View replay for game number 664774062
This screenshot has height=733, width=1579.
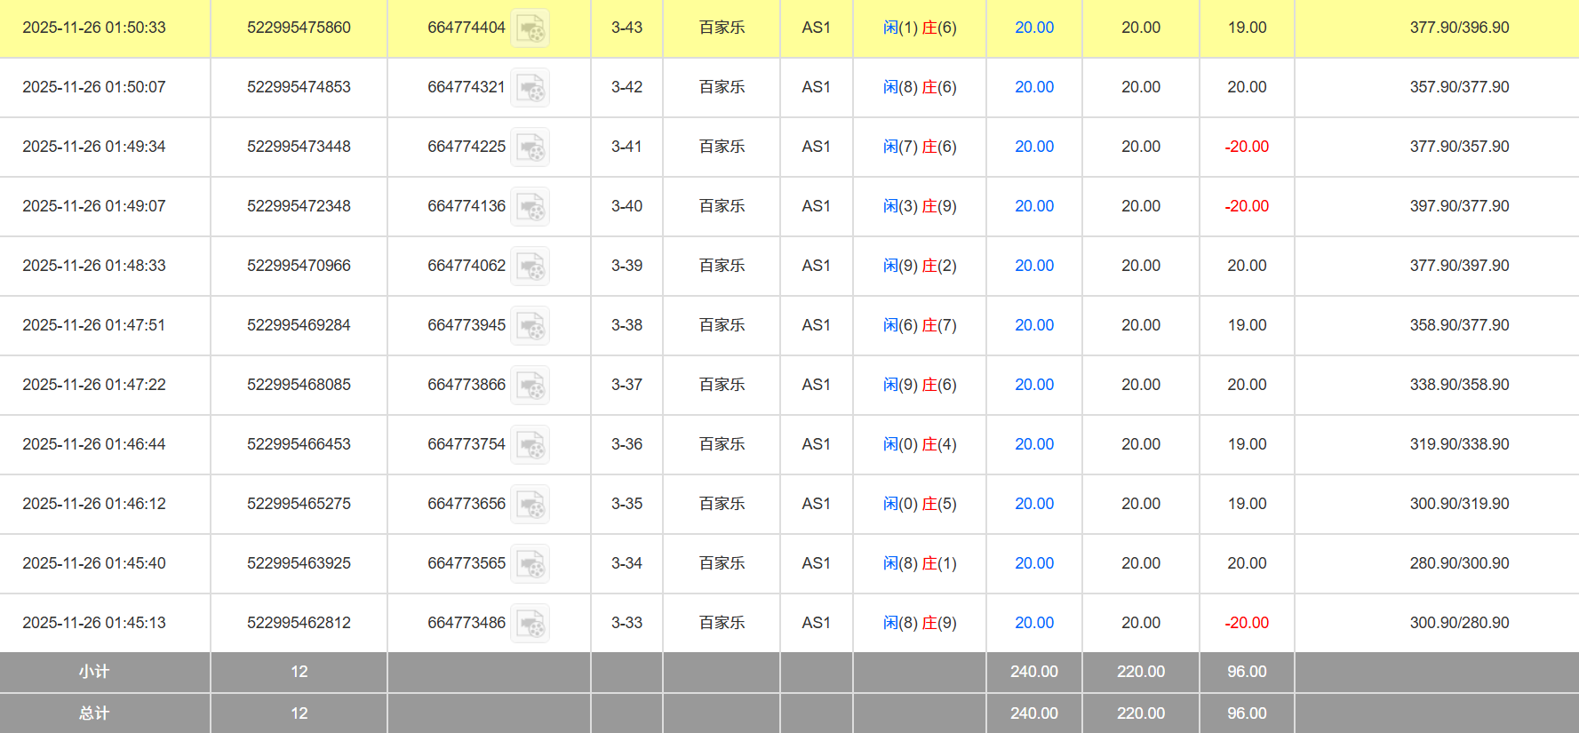530,267
